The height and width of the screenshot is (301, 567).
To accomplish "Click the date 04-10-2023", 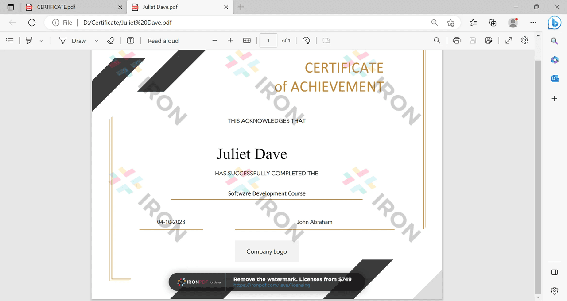I will 171,222.
